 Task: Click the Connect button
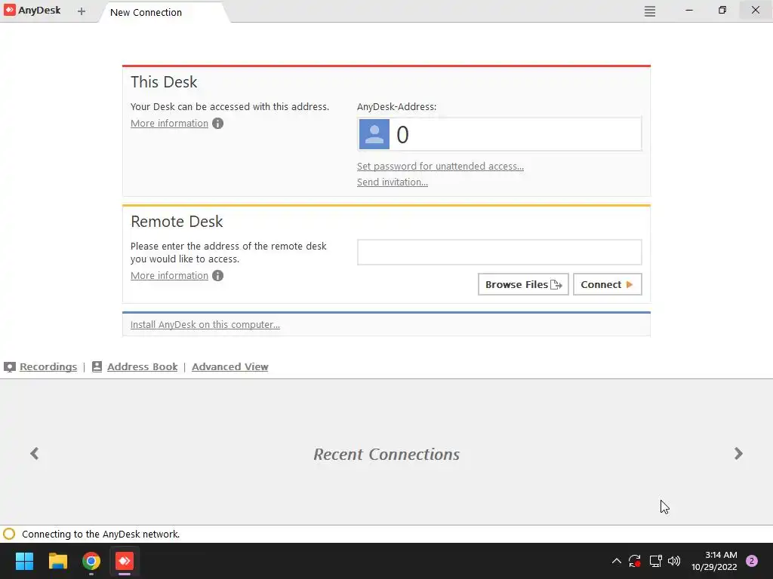[608, 284]
